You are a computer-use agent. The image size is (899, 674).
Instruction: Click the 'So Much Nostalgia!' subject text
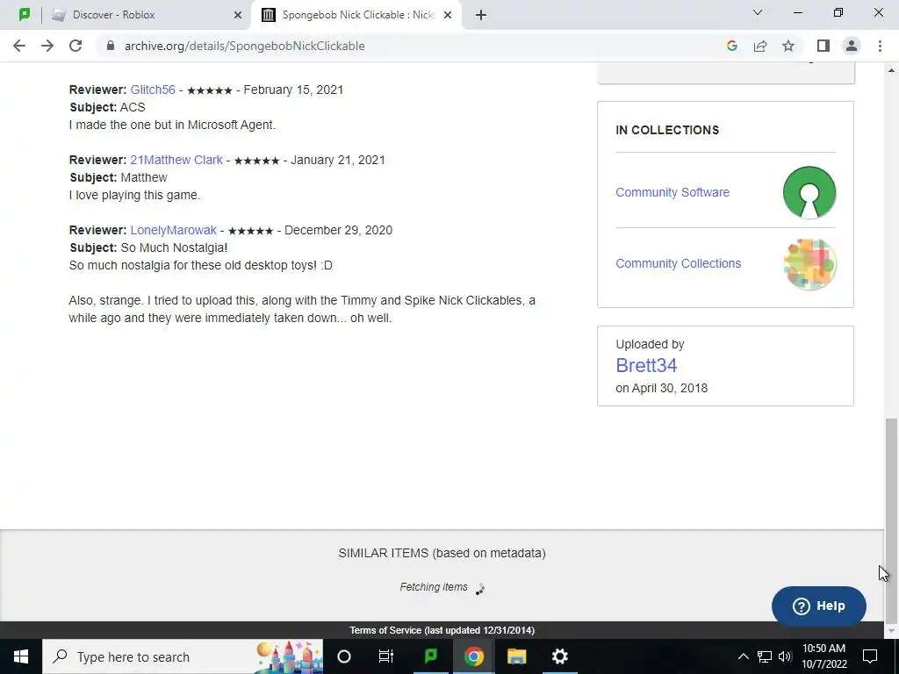175,248
